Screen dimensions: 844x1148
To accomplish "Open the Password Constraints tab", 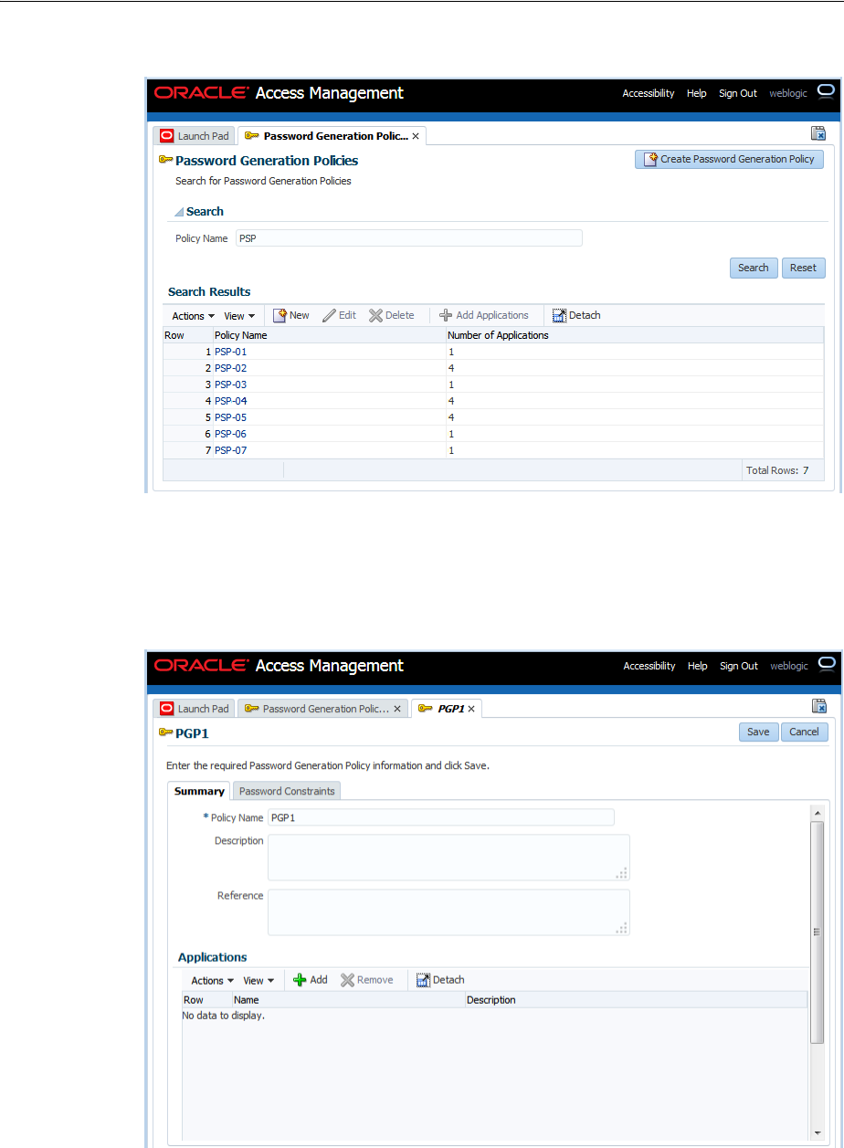I will (287, 791).
